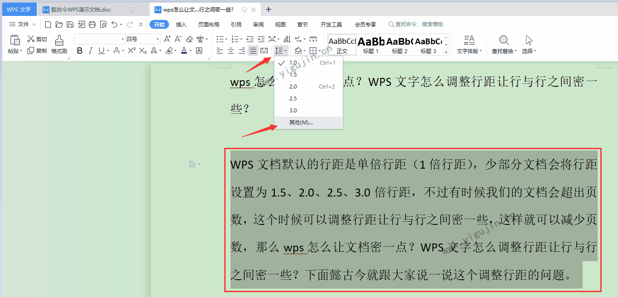Open Print Preview icon
The width and height of the screenshot is (618, 297).
click(103, 24)
